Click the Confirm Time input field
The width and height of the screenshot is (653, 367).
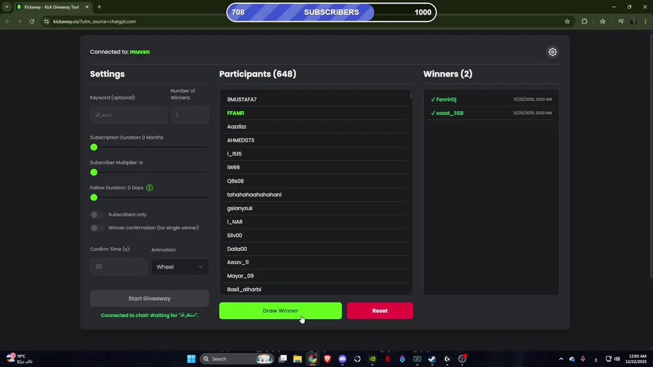click(x=119, y=267)
